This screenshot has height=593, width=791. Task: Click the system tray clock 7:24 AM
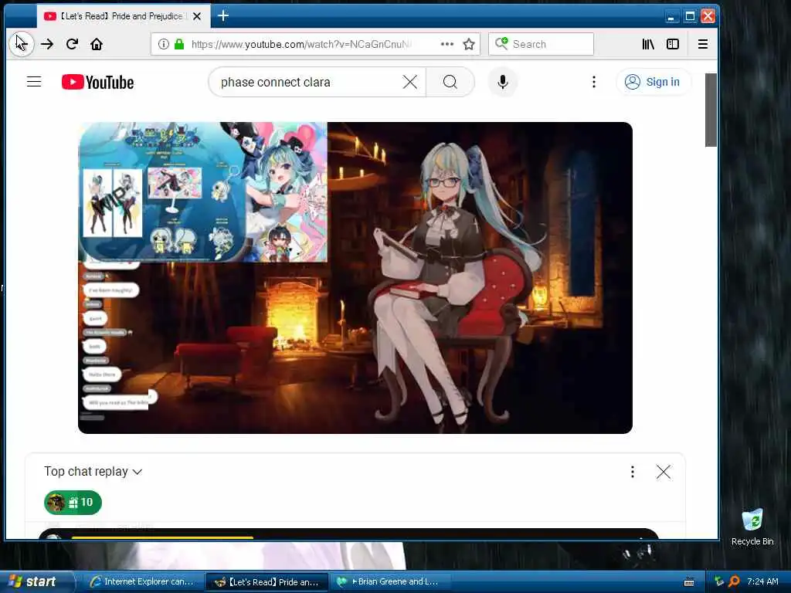click(762, 581)
